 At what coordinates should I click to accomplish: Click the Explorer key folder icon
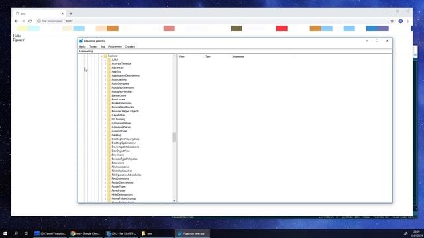[x=105, y=56]
